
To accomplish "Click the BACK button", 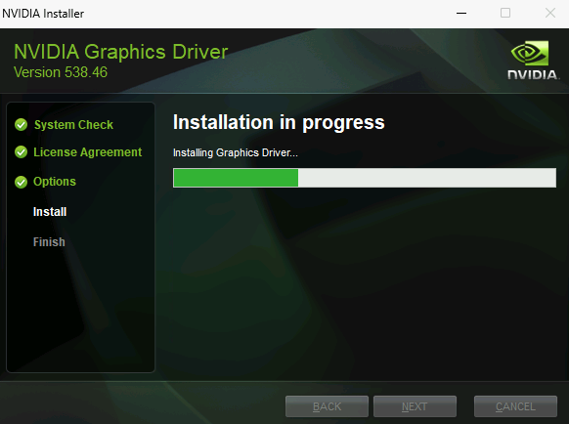I will [x=327, y=406].
